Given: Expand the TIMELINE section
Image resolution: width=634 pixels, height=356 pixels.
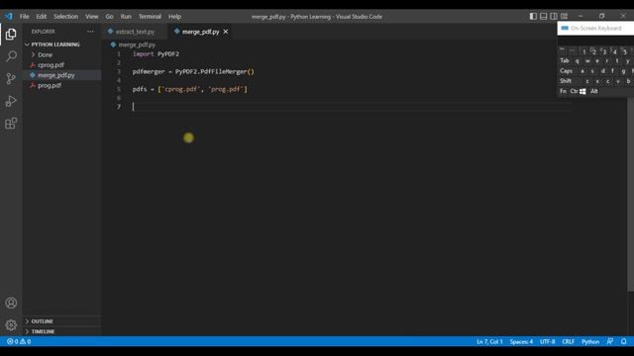Looking at the screenshot, I should 43,331.
